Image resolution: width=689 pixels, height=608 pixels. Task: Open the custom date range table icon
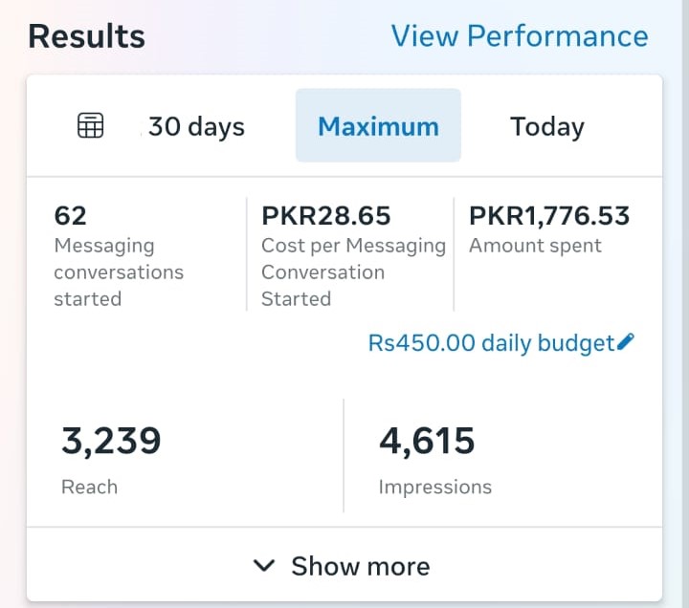tap(90, 125)
